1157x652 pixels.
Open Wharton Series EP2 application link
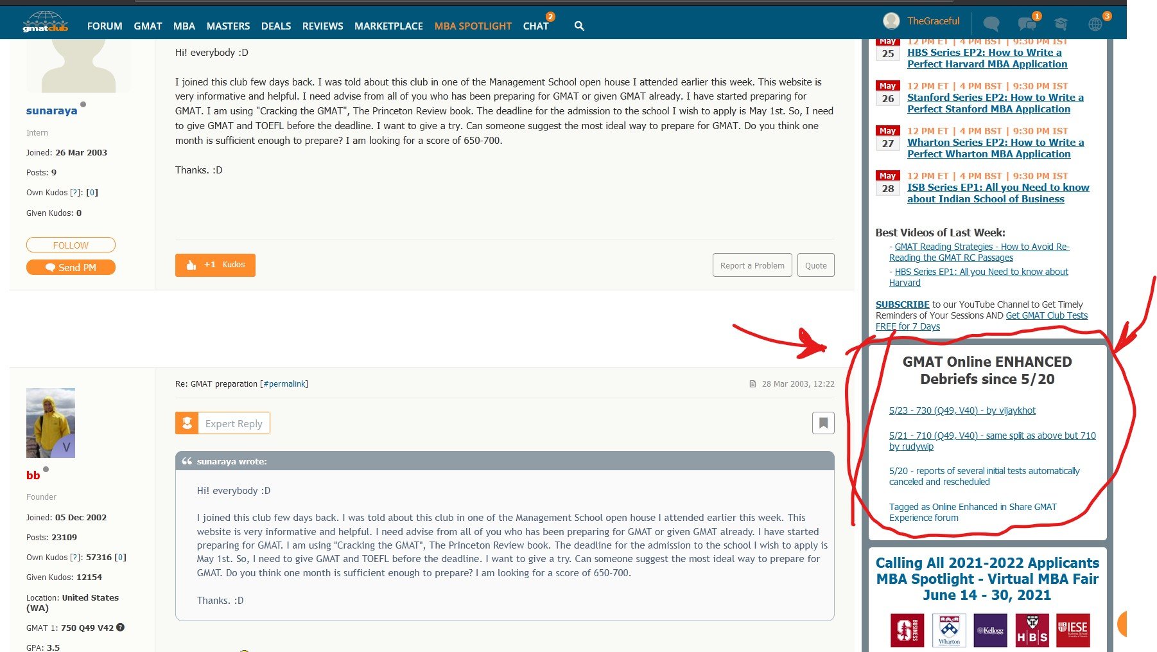995,148
